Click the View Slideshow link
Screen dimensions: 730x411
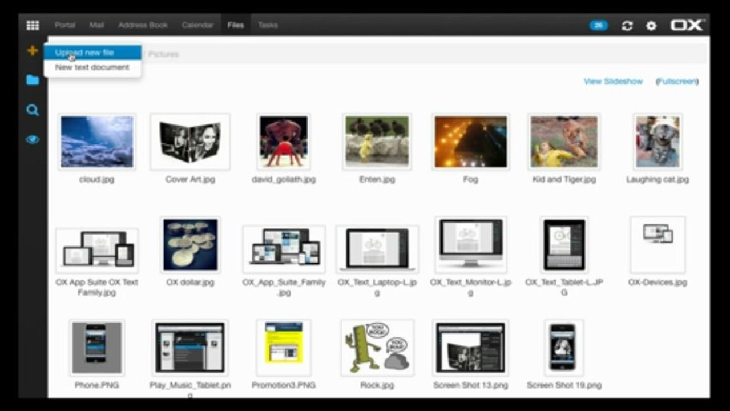point(613,82)
